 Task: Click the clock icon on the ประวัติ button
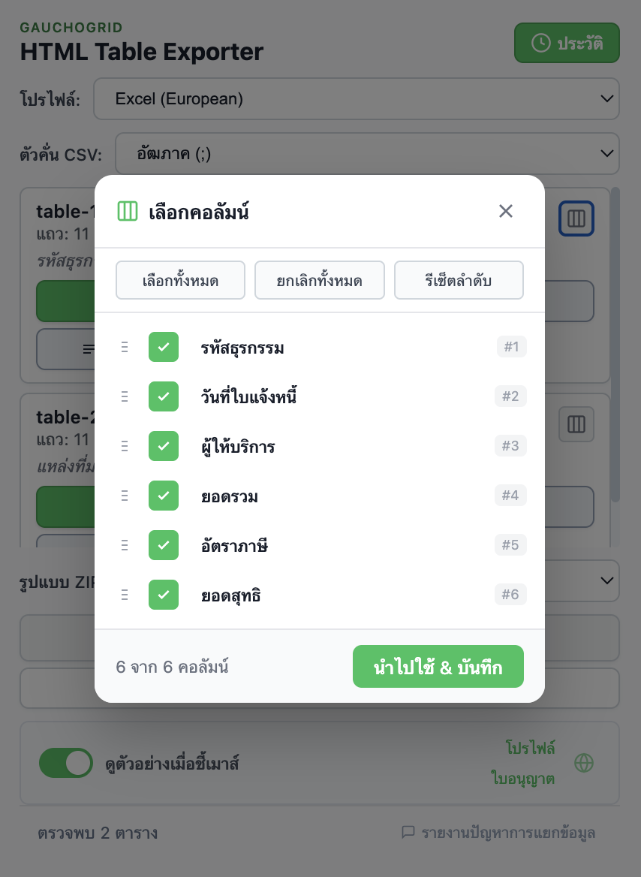(x=541, y=43)
